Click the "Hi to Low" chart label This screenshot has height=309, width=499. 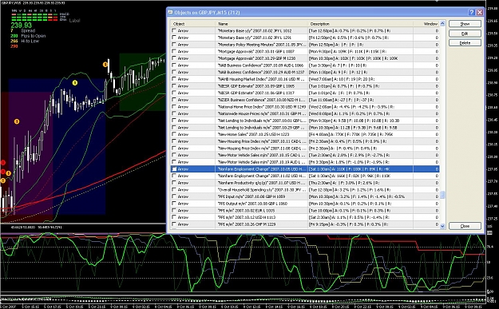click(x=30, y=41)
